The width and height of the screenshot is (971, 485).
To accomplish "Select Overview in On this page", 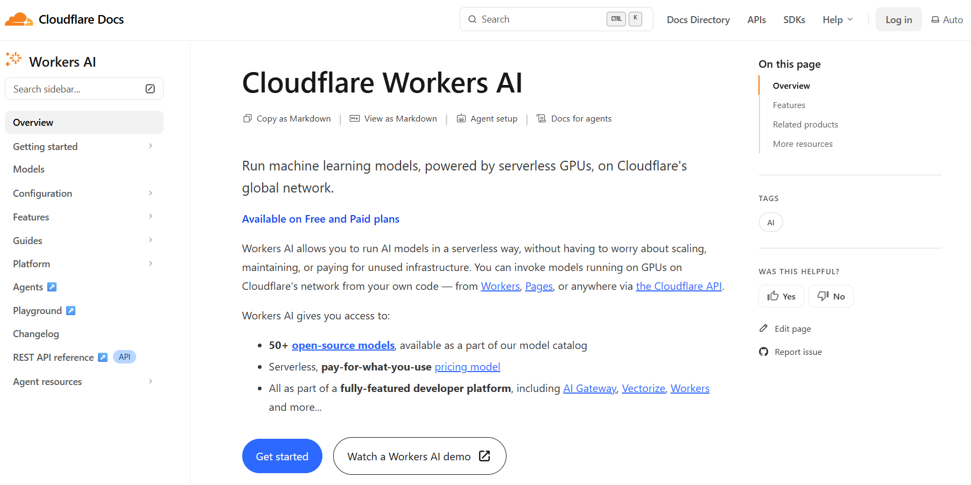I will 791,85.
